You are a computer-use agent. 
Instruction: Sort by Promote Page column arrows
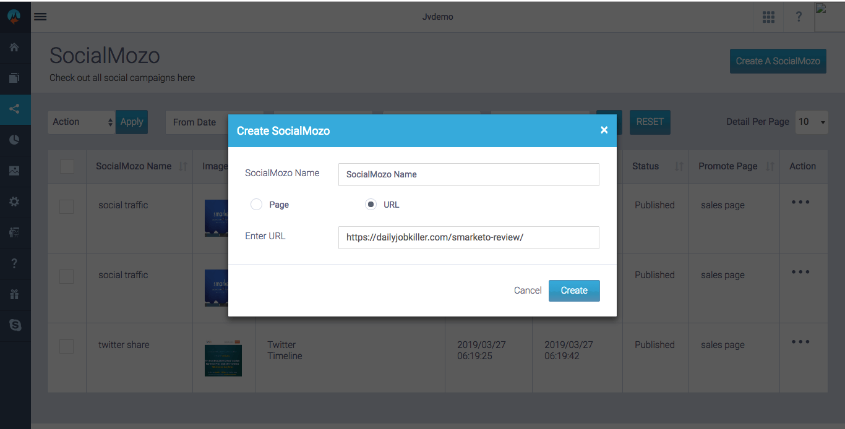click(770, 166)
